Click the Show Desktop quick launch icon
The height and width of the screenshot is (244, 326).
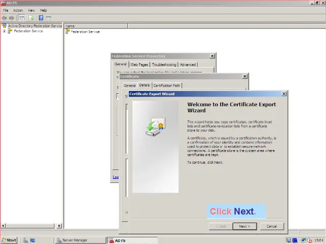33,240
